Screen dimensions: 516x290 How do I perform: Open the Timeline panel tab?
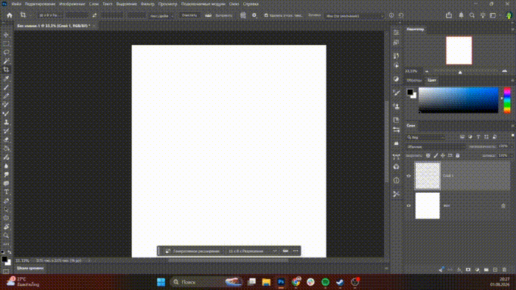30,268
